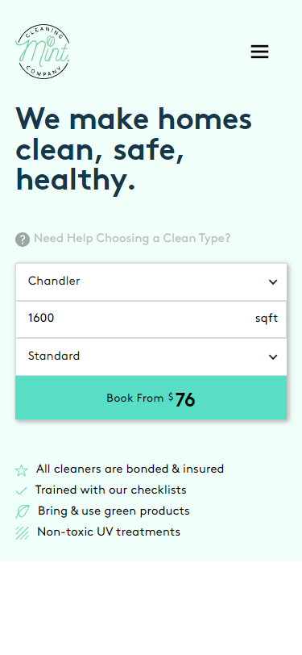Image resolution: width=302 pixels, height=655 pixels.
Task: Click 'Trained with our checklists' text
Action: pos(110,490)
